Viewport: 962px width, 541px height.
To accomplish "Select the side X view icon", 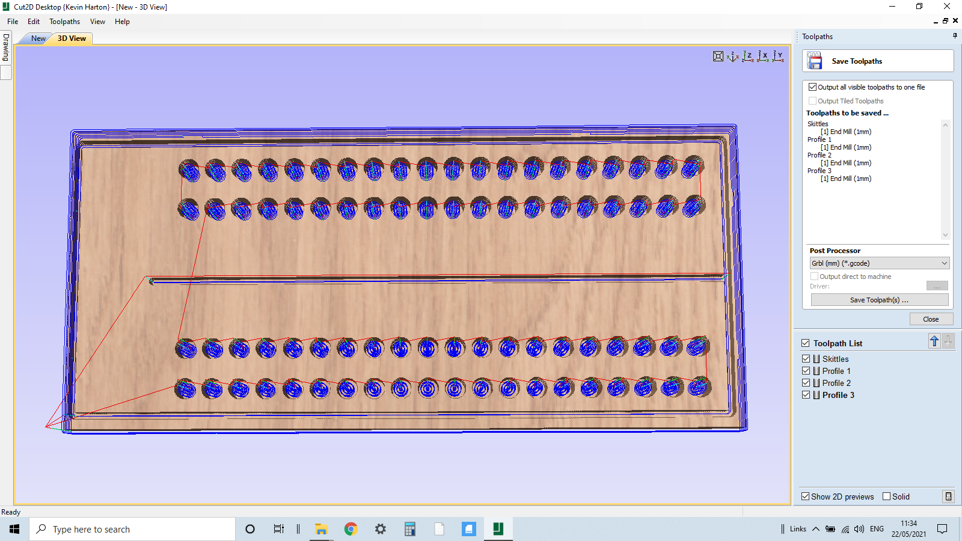I will point(764,56).
